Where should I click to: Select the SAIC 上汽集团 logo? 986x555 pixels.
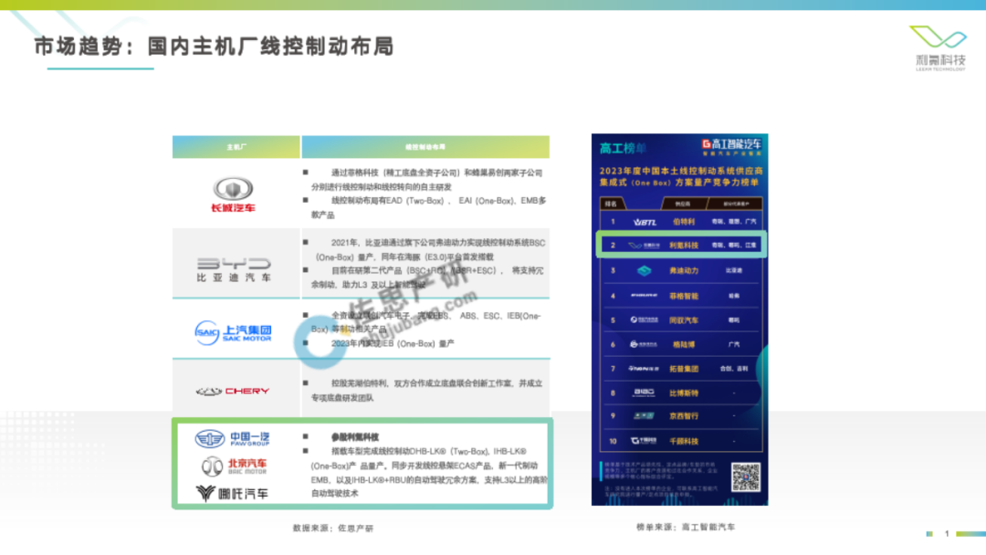[x=234, y=332]
